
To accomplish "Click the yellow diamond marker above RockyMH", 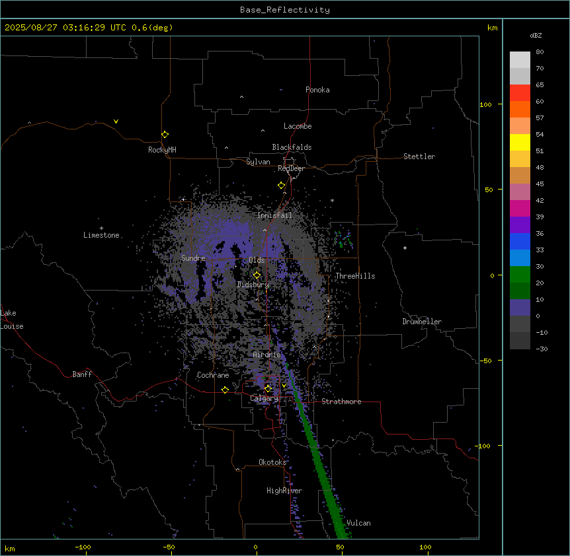I will coord(165,135).
